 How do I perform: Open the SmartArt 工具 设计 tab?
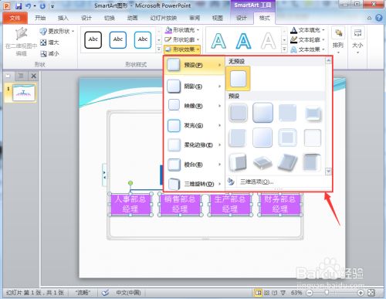pos(241,18)
